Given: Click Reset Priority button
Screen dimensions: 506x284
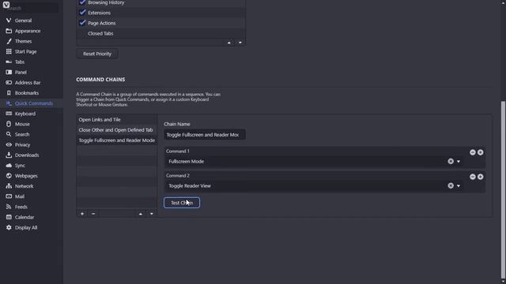Looking at the screenshot, I should (x=97, y=54).
